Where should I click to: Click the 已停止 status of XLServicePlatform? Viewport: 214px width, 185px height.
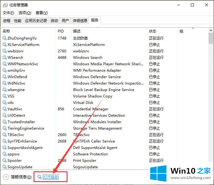click(x=155, y=45)
